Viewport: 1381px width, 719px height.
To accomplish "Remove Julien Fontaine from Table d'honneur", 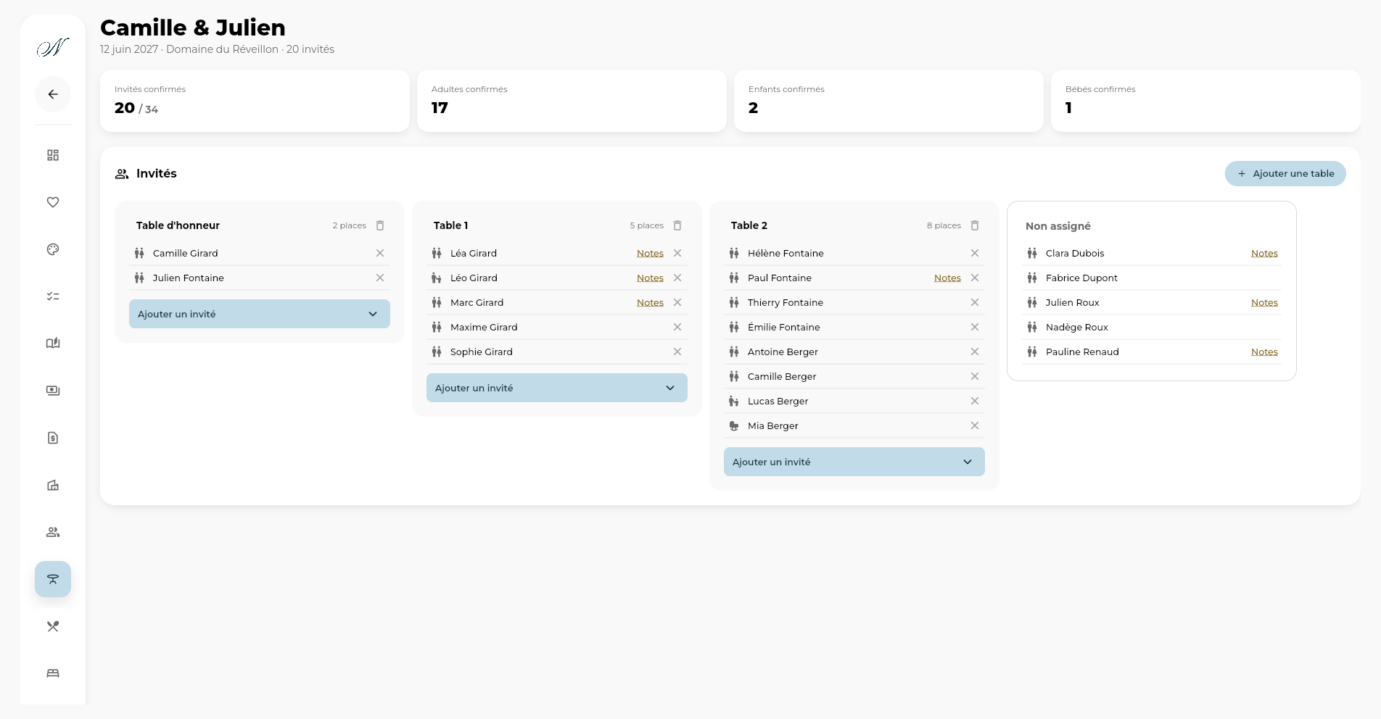I will click(380, 278).
